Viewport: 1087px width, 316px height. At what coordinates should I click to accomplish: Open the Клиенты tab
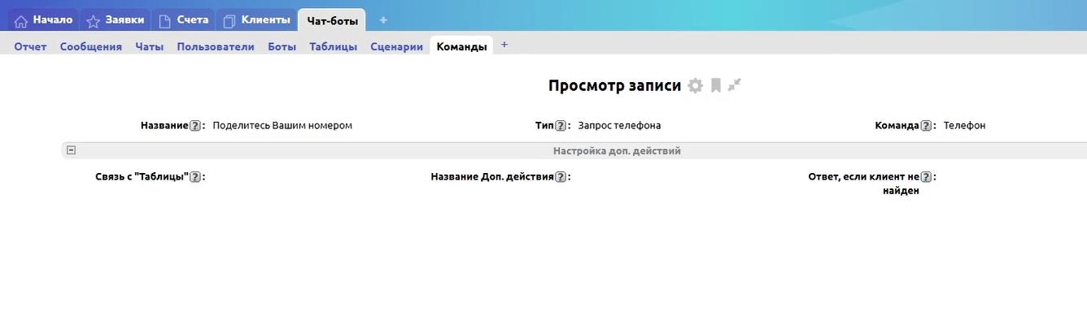pyautogui.click(x=255, y=20)
